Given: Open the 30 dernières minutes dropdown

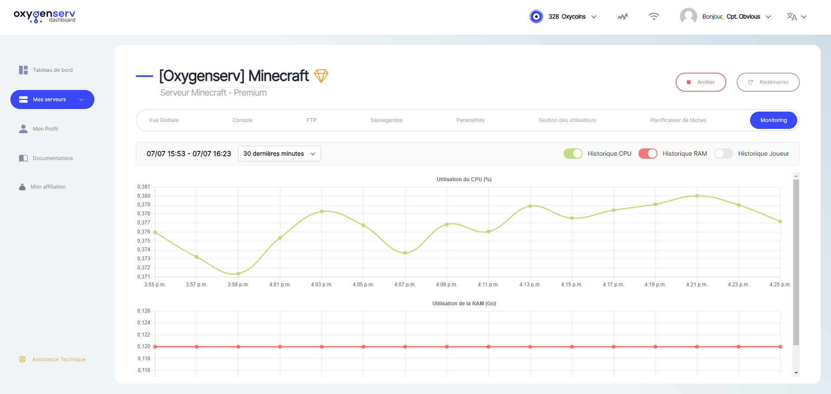Looking at the screenshot, I should [x=280, y=154].
